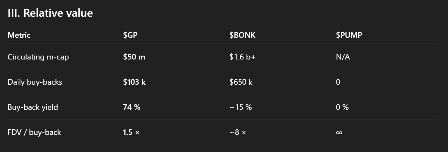448x152 pixels.
Task: Select the 'Circulating m-cap' row label
Action: click(38, 57)
